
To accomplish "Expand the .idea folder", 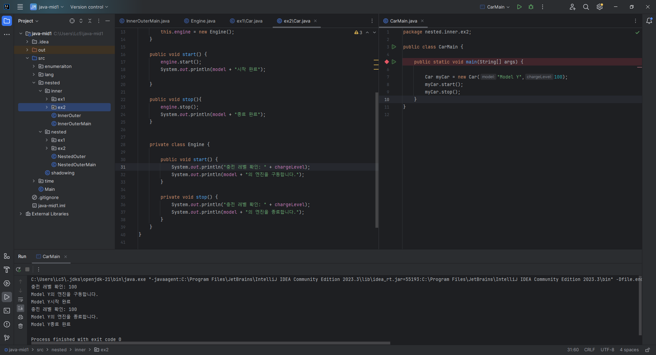I will click(27, 42).
